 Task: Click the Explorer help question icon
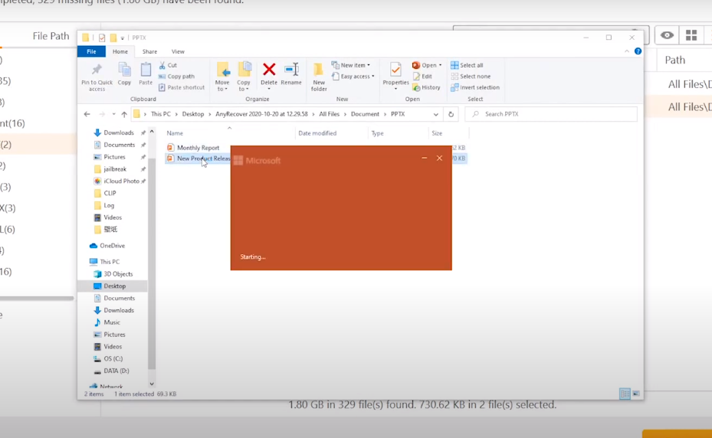coord(638,51)
